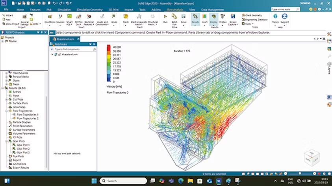
Task: Expand the Cut Plots tree node
Action: [7, 99]
